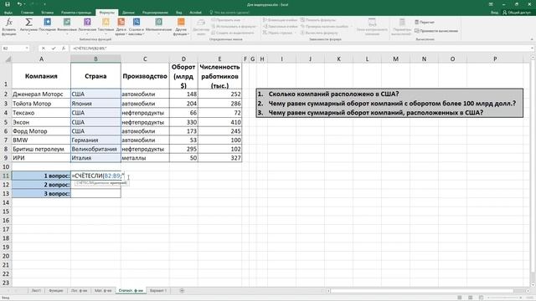
Task: Click the employee count 327
Action: 219,158
